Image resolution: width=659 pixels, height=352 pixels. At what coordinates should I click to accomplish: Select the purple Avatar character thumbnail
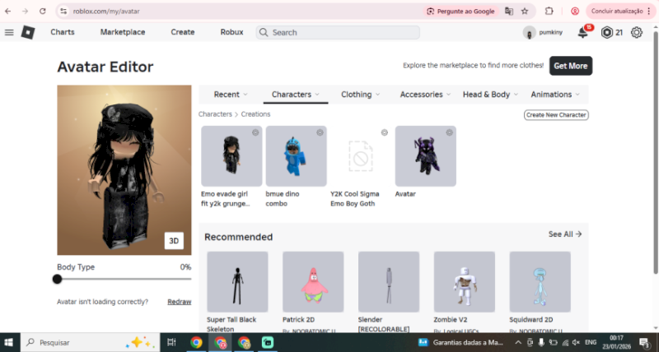426,156
